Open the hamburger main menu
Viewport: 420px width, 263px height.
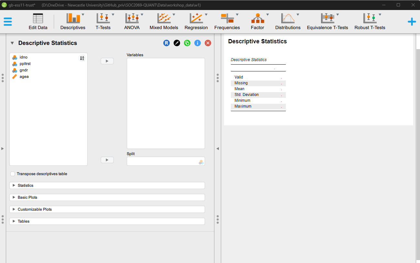pyautogui.click(x=8, y=21)
